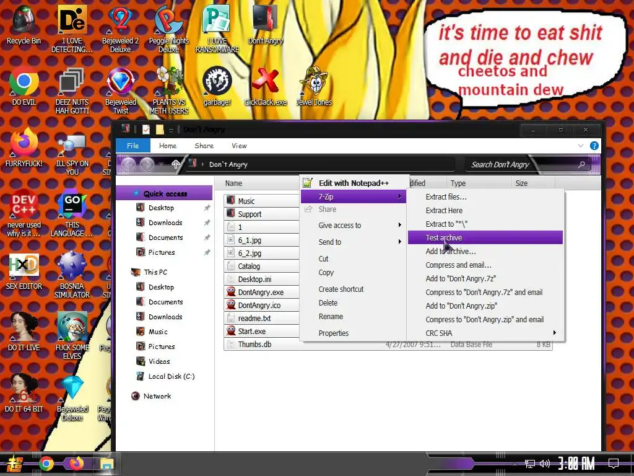Click the up-folder arrow in Explorer
Viewport: 634px width, 476px height.
click(x=175, y=164)
